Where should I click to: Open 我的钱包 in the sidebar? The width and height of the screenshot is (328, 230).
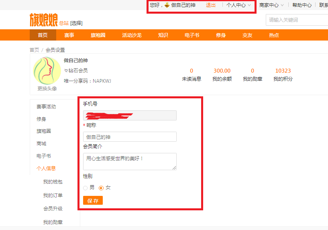point(53,182)
